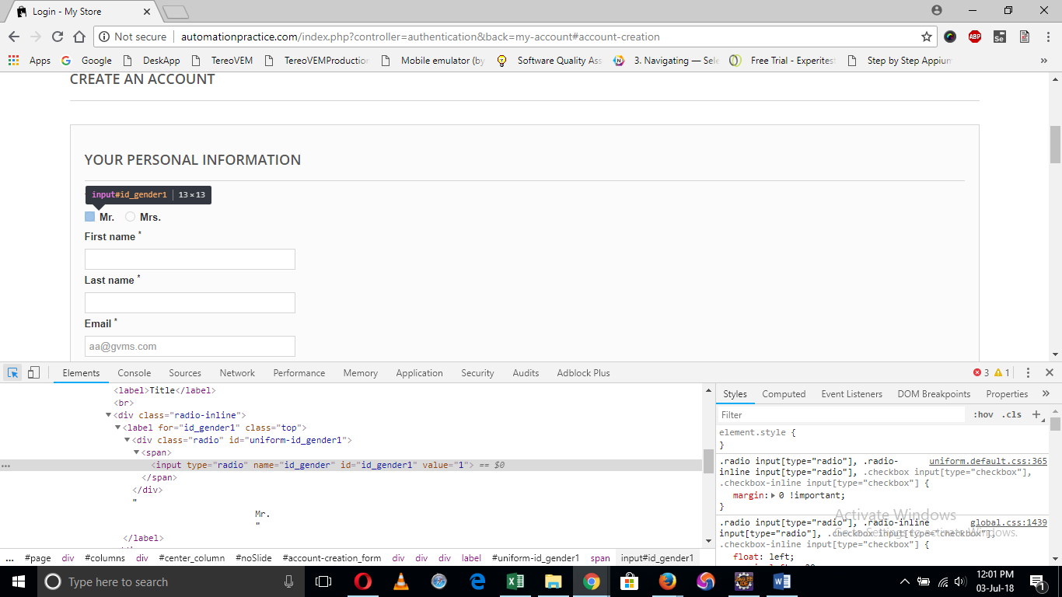Viewport: 1062px width, 597px height.
Task: Collapse the div id uniform-id_gender1 node
Action: tap(127, 440)
